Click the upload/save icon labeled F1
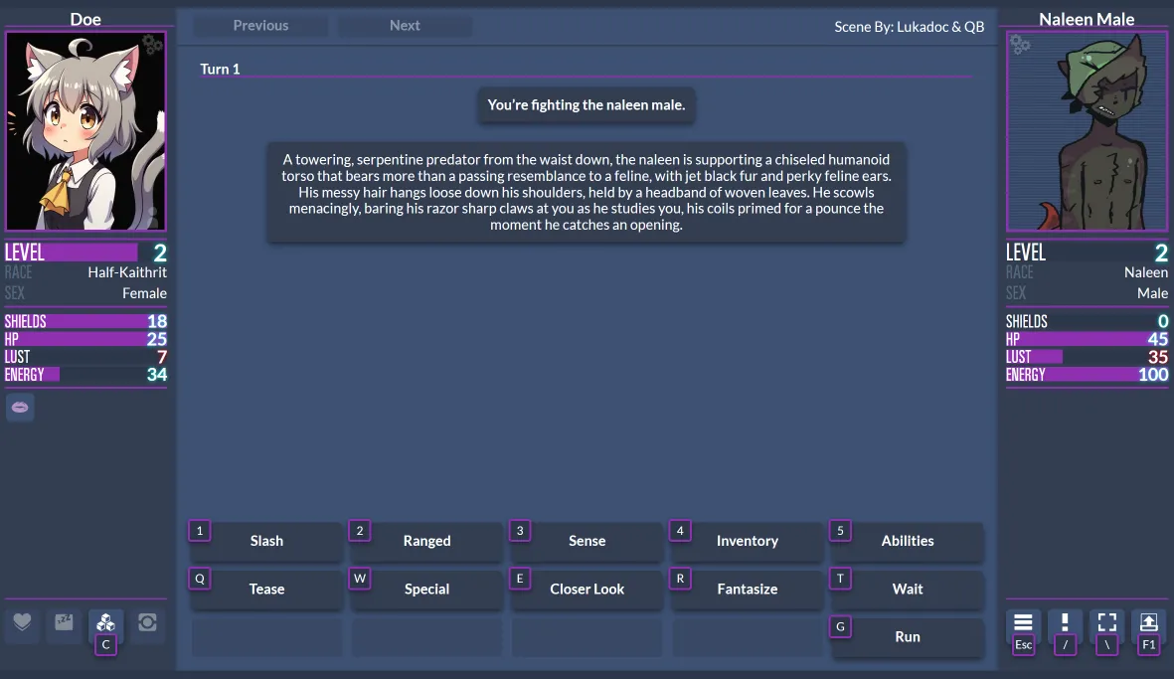 click(x=1148, y=623)
